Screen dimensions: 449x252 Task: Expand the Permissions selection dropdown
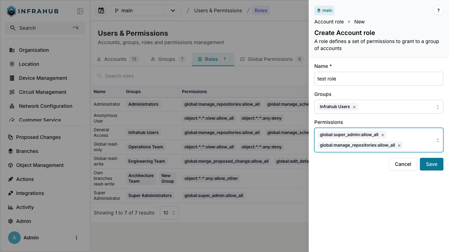click(437, 140)
